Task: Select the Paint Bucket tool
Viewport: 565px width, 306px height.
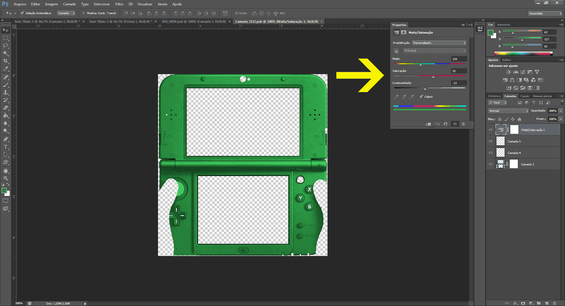Action: (6, 115)
